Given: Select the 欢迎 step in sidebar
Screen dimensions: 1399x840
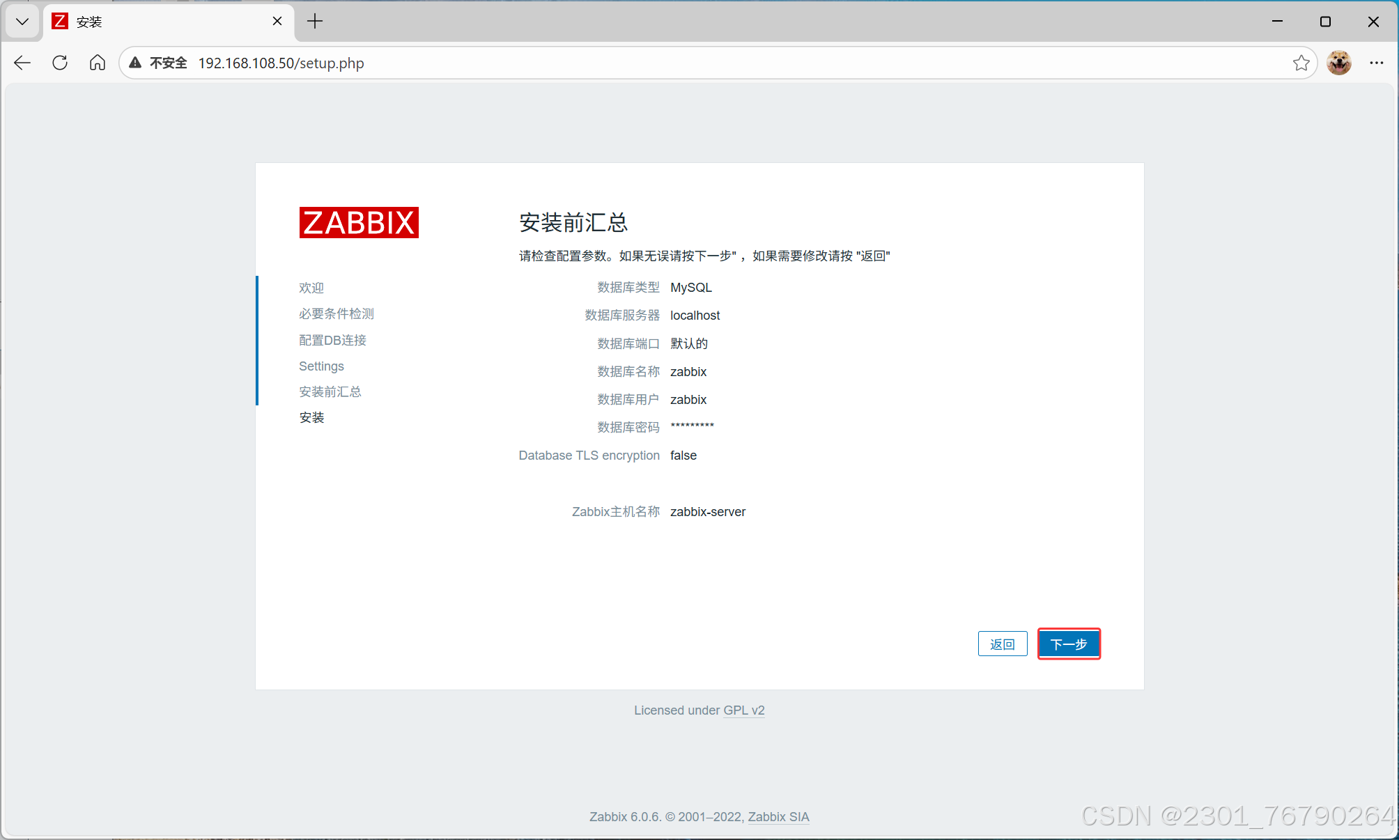Looking at the screenshot, I should pyautogui.click(x=311, y=287).
